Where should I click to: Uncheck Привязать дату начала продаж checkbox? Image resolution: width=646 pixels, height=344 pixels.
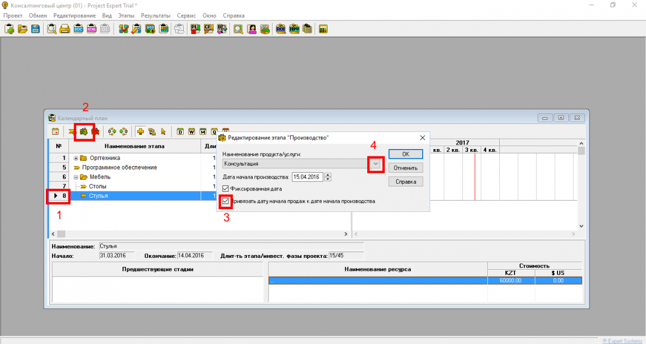(x=226, y=201)
